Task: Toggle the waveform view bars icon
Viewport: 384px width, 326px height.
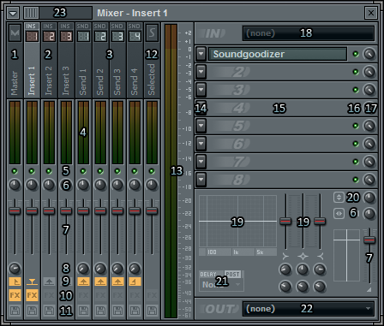Action: pyautogui.click(x=31, y=13)
